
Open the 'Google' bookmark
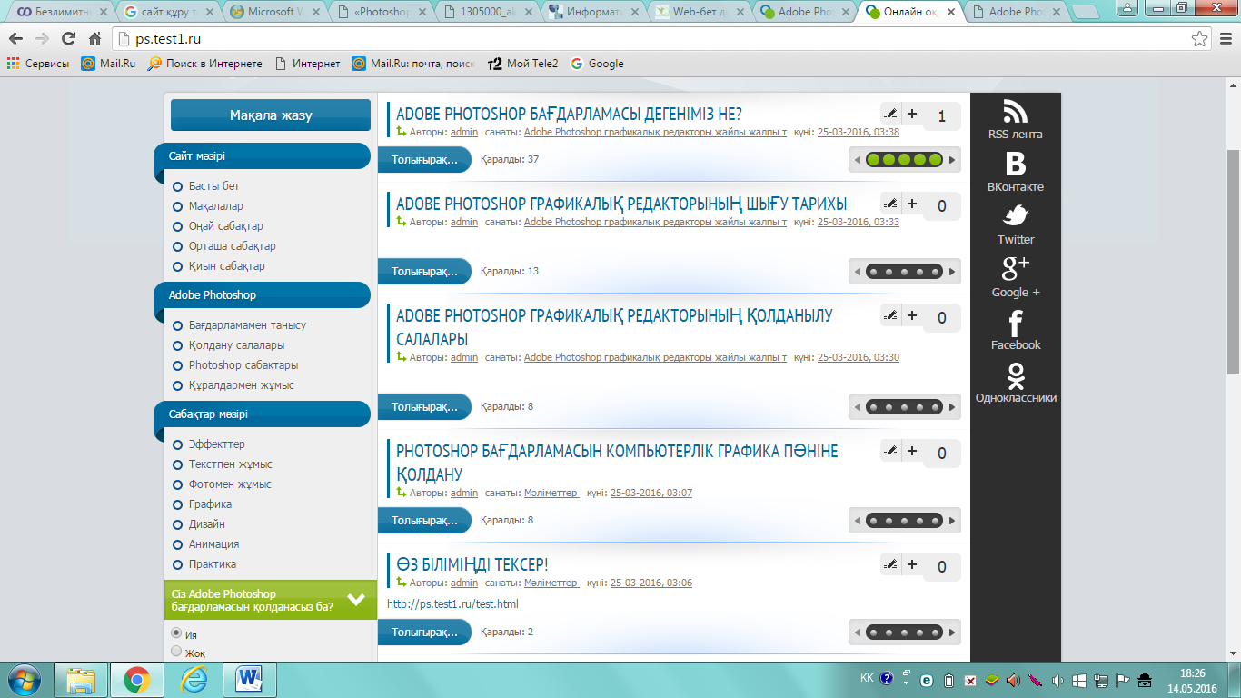pos(597,64)
